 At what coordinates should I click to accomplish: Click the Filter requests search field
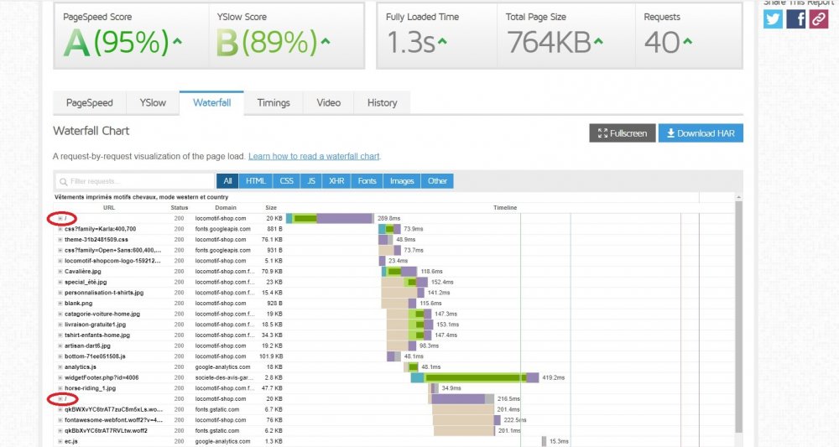[134, 180]
